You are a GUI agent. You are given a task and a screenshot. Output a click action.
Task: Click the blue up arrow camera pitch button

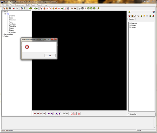(x=57, y=114)
